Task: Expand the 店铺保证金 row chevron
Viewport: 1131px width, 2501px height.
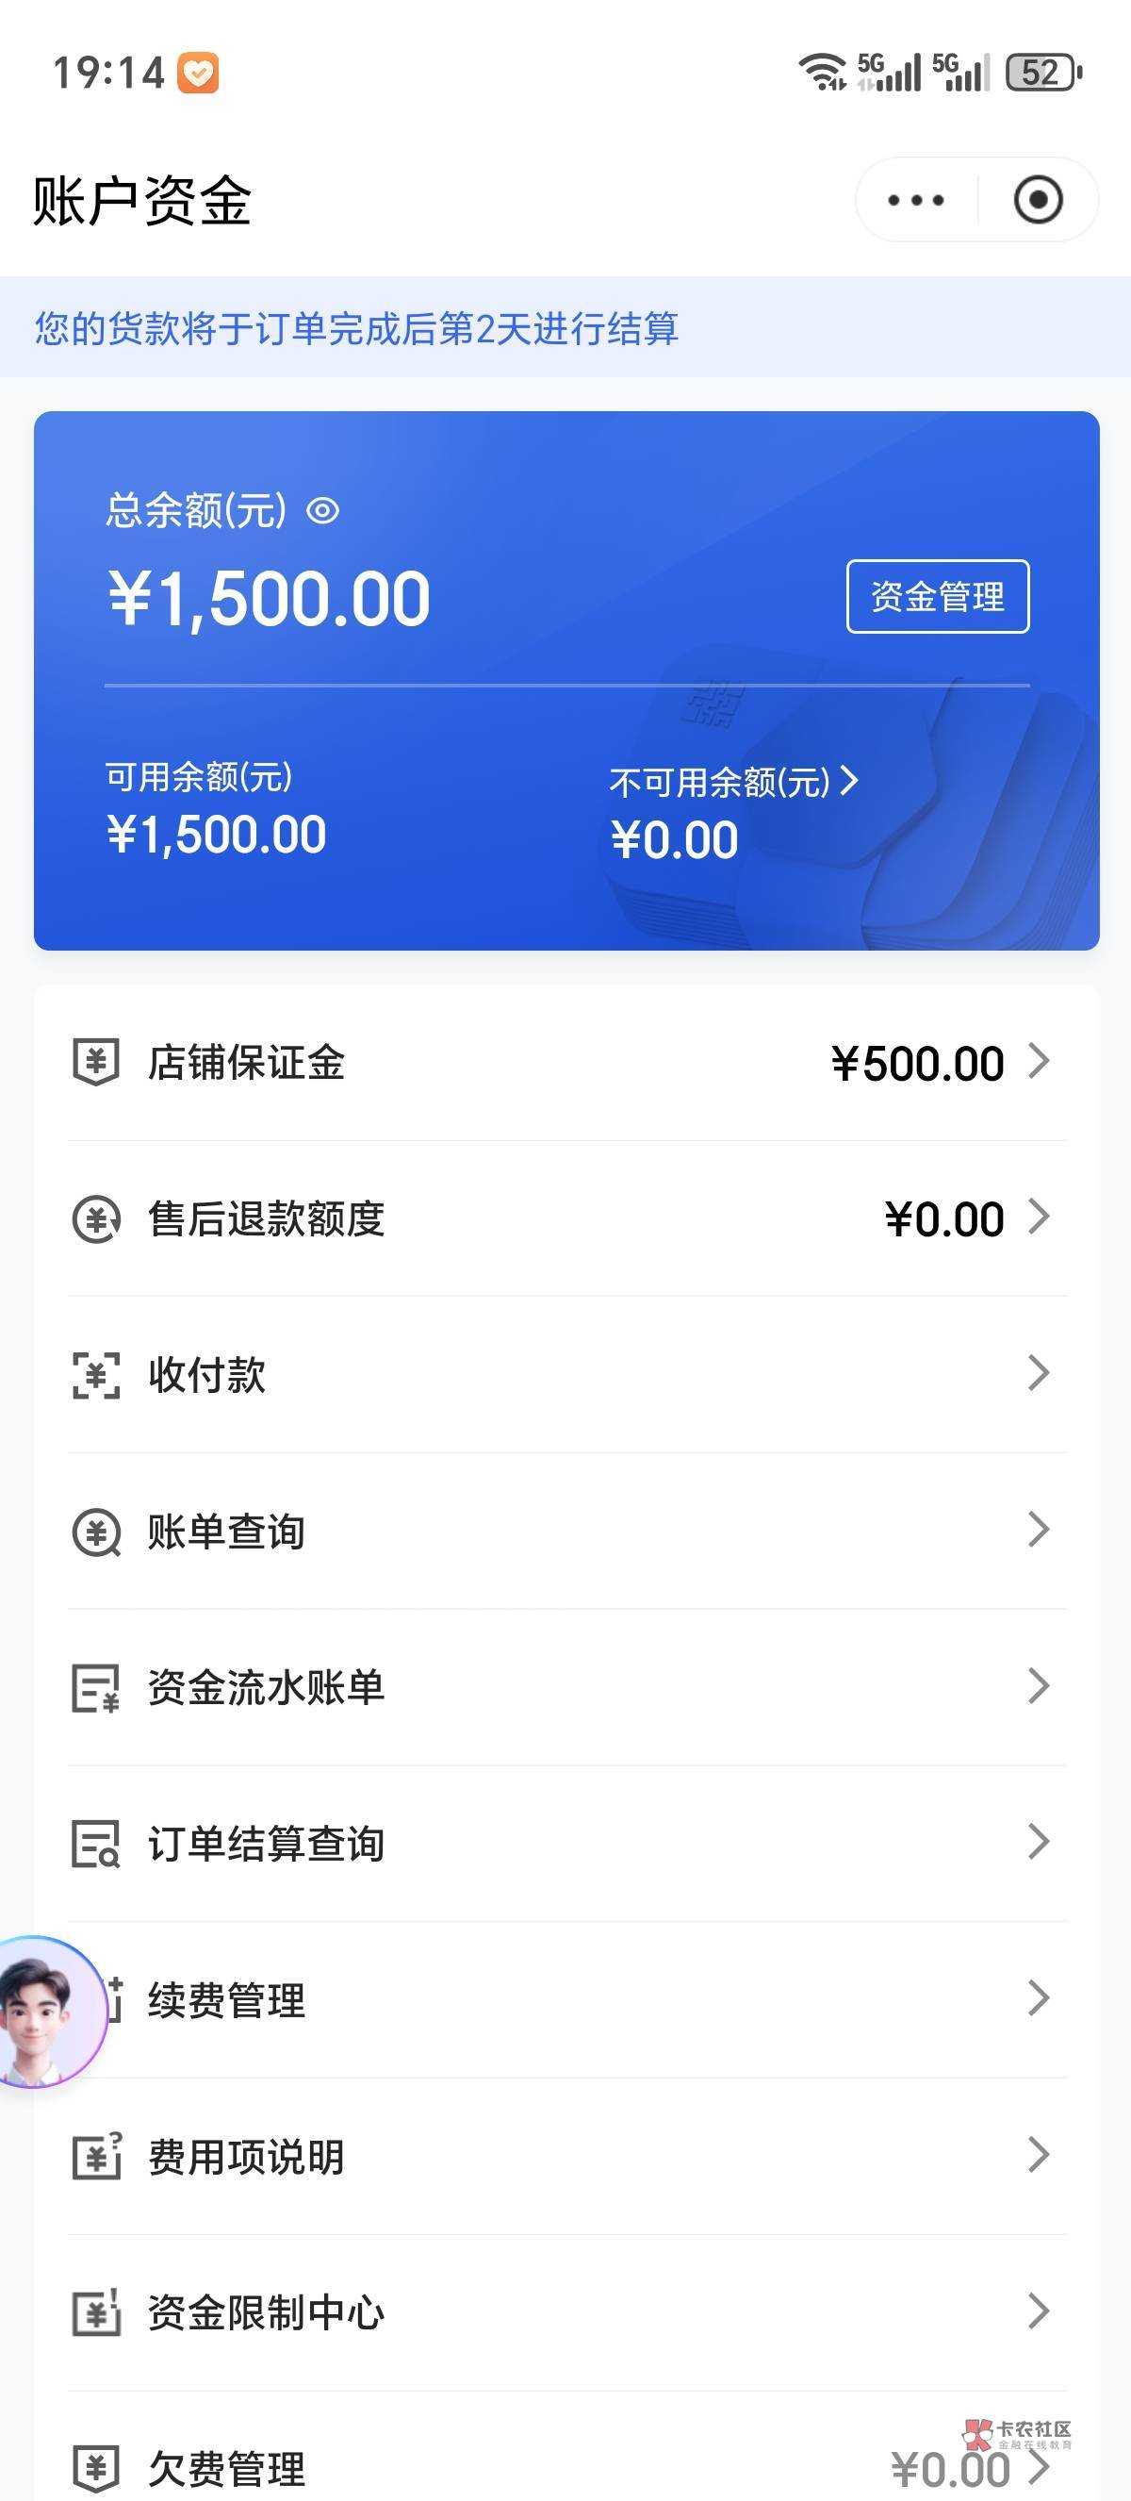Action: click(x=1039, y=1061)
